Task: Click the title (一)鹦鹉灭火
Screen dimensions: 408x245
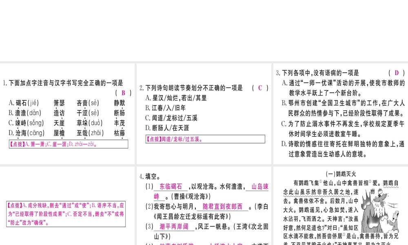Action: (x=341, y=174)
